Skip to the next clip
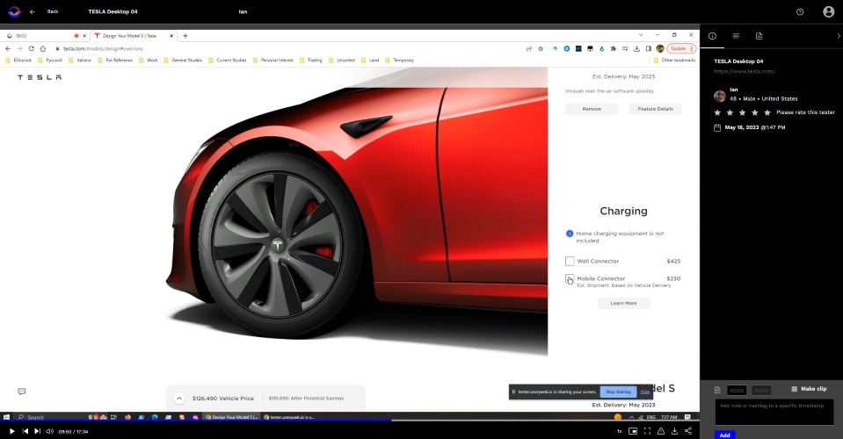 coord(37,431)
